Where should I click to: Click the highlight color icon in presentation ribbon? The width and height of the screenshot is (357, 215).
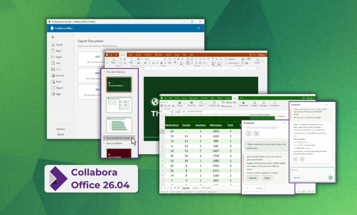(175, 63)
